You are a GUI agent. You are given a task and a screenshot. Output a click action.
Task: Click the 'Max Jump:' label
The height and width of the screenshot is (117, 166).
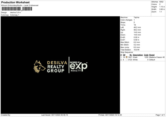[x=125, y=47]
